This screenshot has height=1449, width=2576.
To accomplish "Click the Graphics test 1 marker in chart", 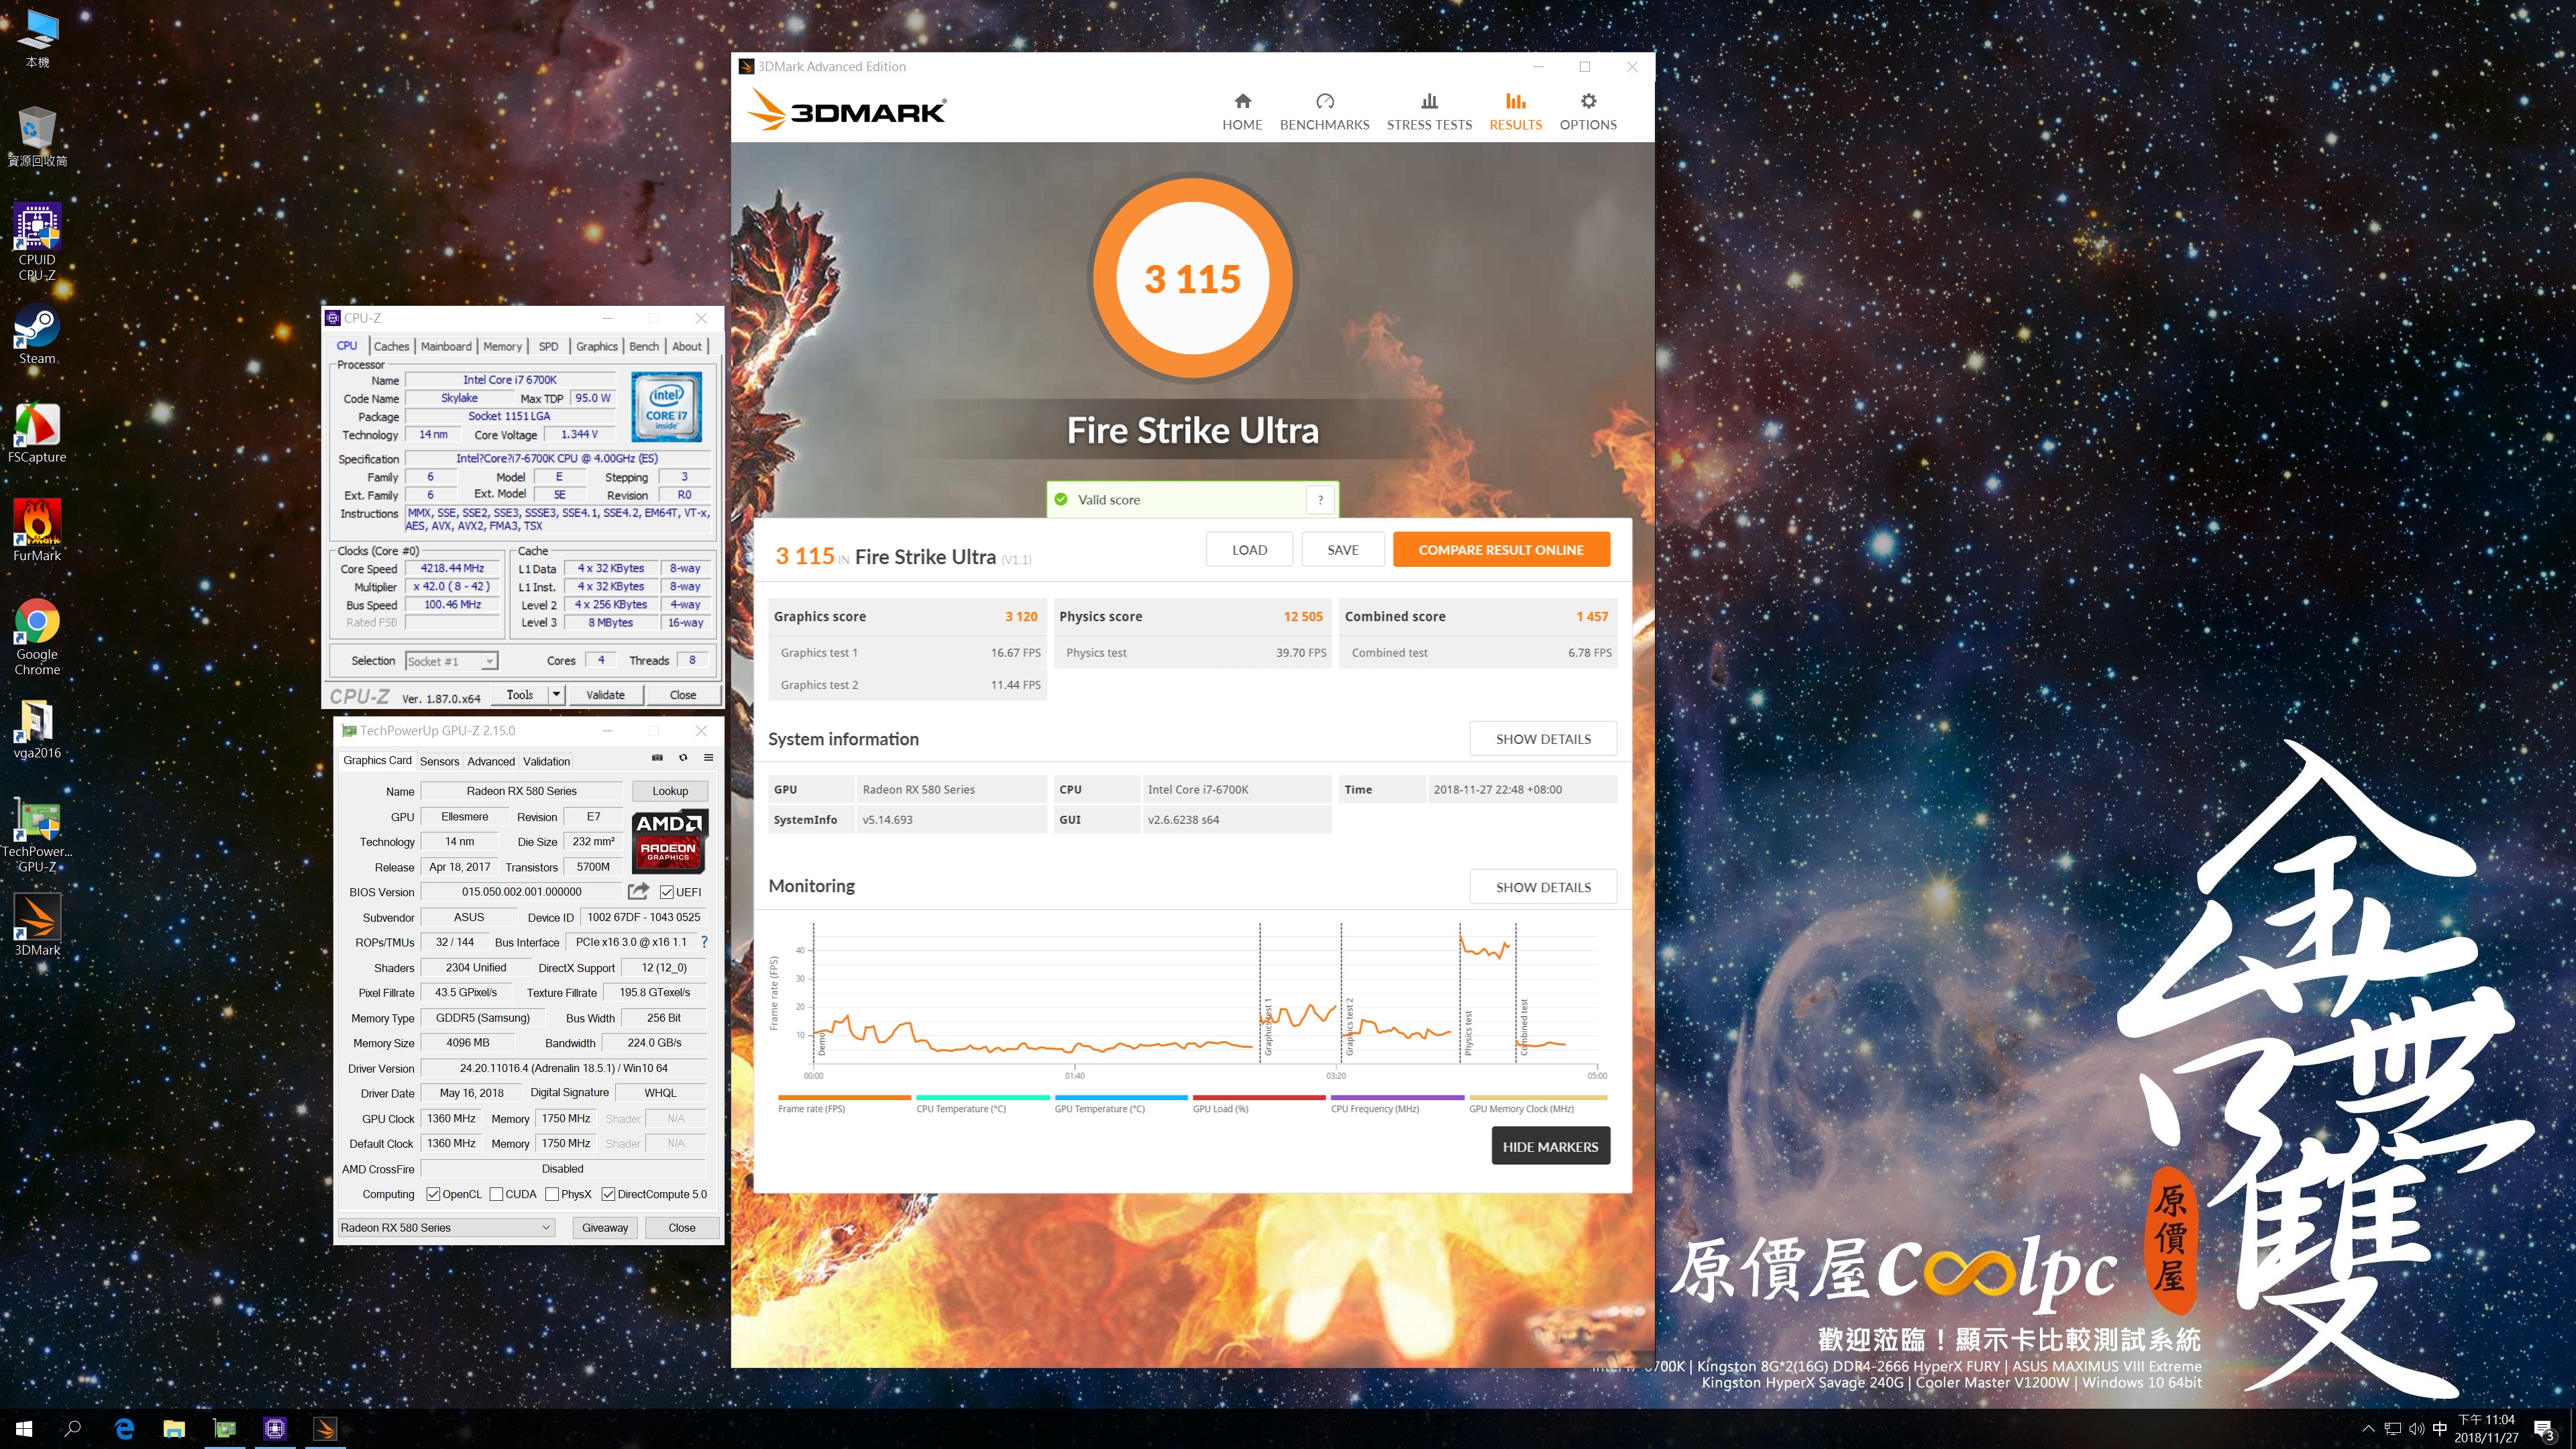I will pyautogui.click(x=1268, y=1027).
